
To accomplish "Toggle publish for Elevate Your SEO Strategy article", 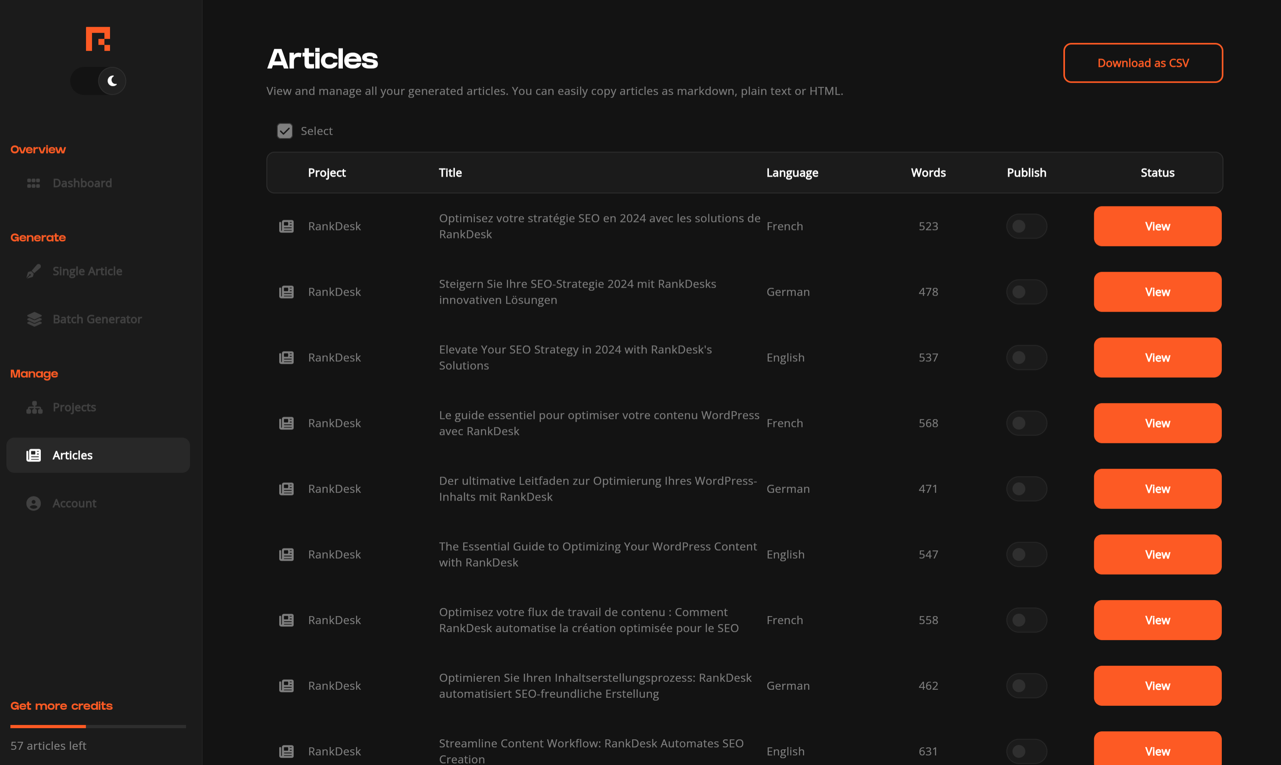I will coord(1027,357).
